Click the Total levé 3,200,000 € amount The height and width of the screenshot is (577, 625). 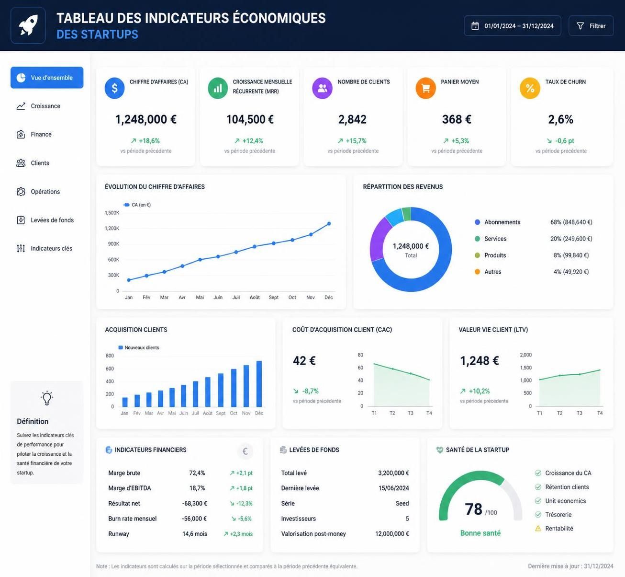click(393, 473)
